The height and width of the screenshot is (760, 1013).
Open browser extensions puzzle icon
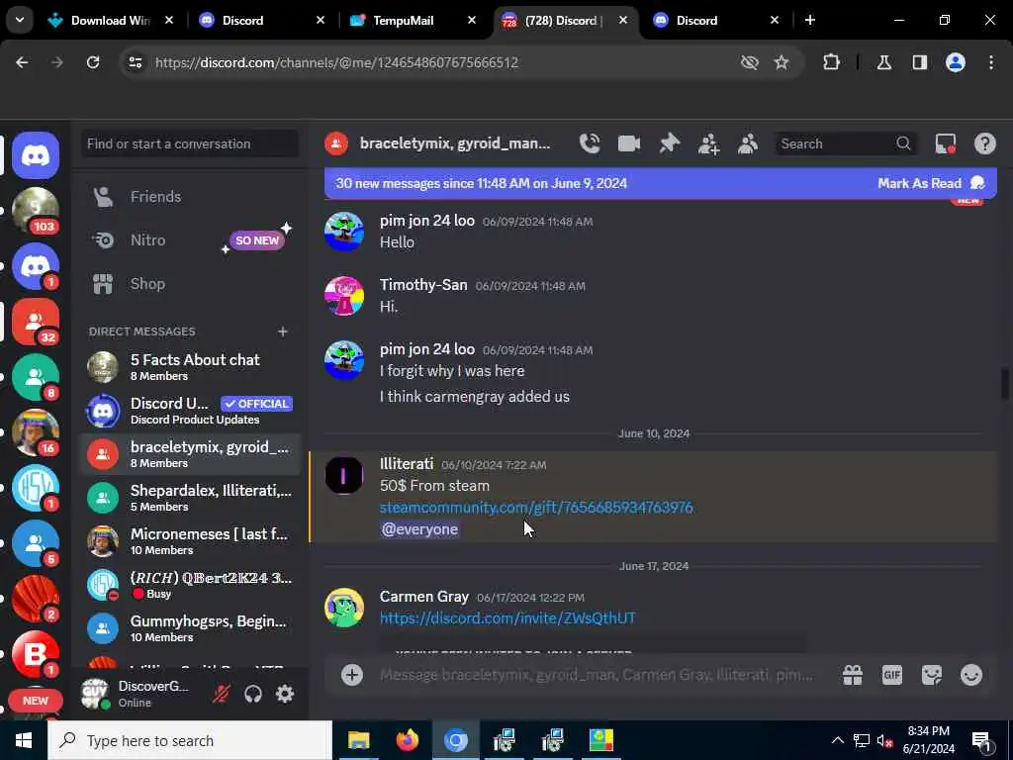[831, 62]
